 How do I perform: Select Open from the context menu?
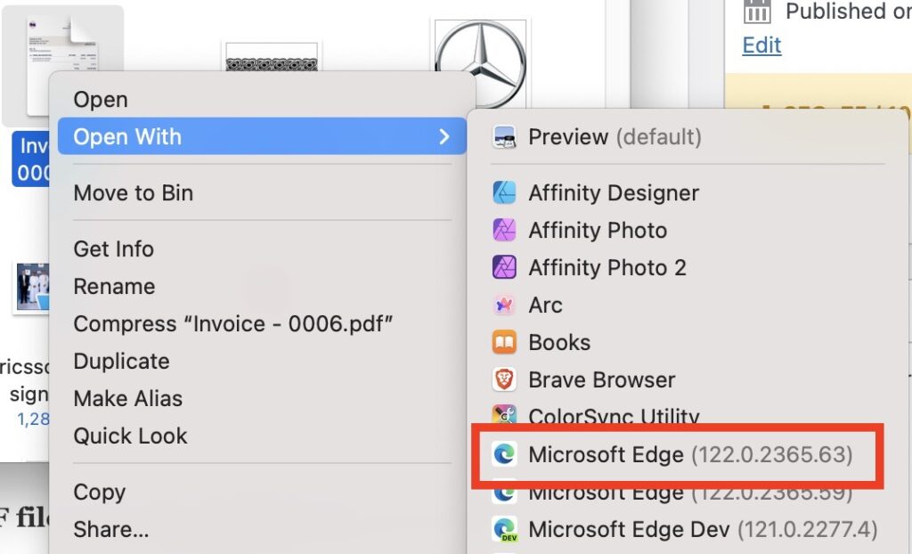point(100,99)
